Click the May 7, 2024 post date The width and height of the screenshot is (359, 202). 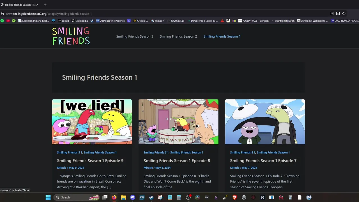click(250, 168)
